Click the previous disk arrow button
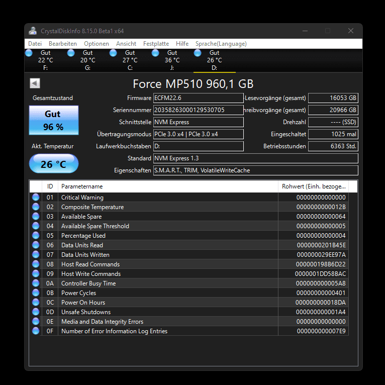The height and width of the screenshot is (385, 385). [x=35, y=83]
